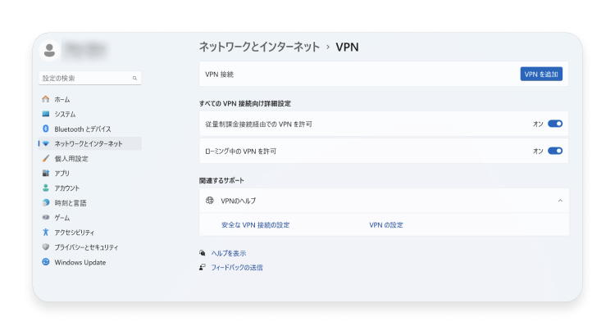Viewport: 615px width, 335px height.
Task: Open ホーム in settings sidebar
Action: (90, 99)
